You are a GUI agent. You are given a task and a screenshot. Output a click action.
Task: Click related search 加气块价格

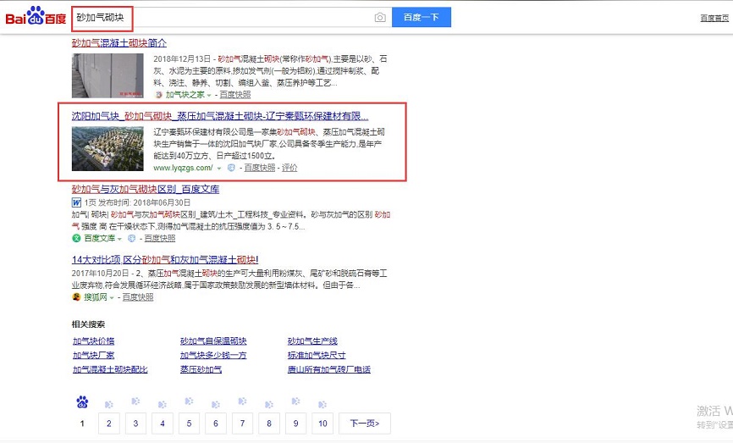(x=93, y=341)
